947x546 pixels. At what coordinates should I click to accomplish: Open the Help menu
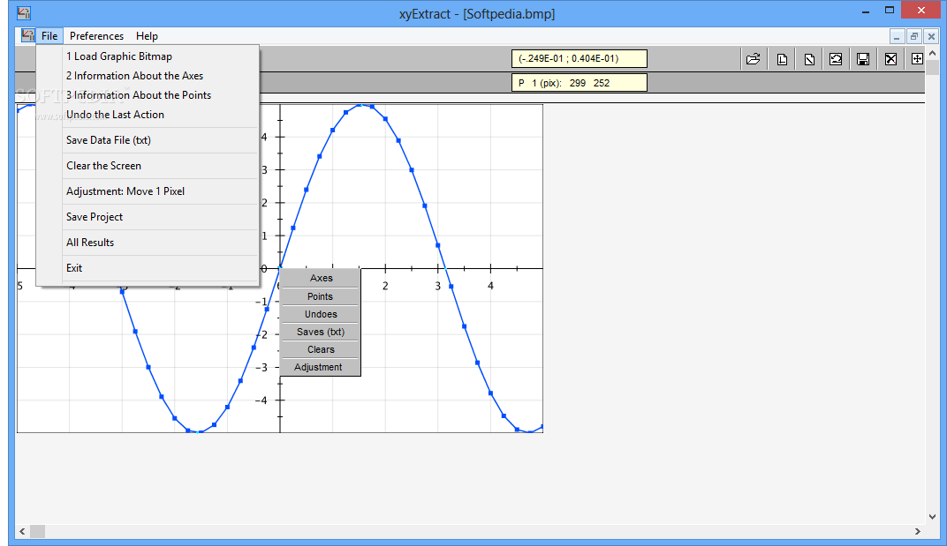147,36
